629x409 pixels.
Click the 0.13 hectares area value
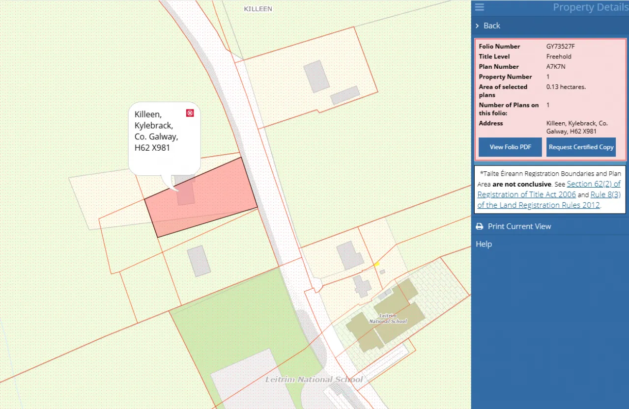pyautogui.click(x=566, y=87)
